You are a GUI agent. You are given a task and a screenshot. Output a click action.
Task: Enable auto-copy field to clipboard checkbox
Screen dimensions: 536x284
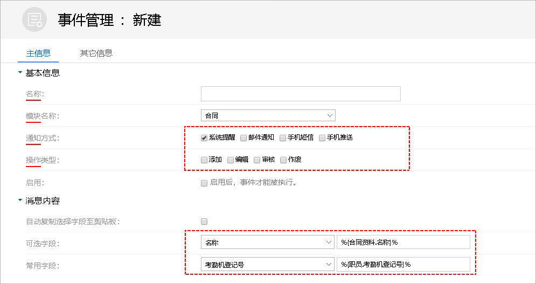tap(204, 221)
